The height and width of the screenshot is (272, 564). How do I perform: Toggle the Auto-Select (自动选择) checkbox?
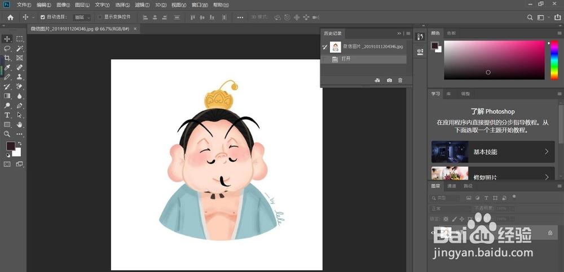pos(43,17)
